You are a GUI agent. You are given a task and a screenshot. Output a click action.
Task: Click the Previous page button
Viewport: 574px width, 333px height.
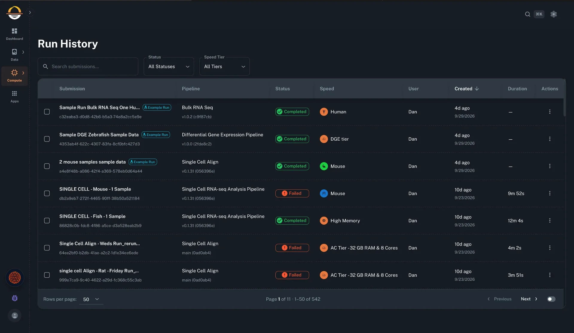[x=500, y=299]
